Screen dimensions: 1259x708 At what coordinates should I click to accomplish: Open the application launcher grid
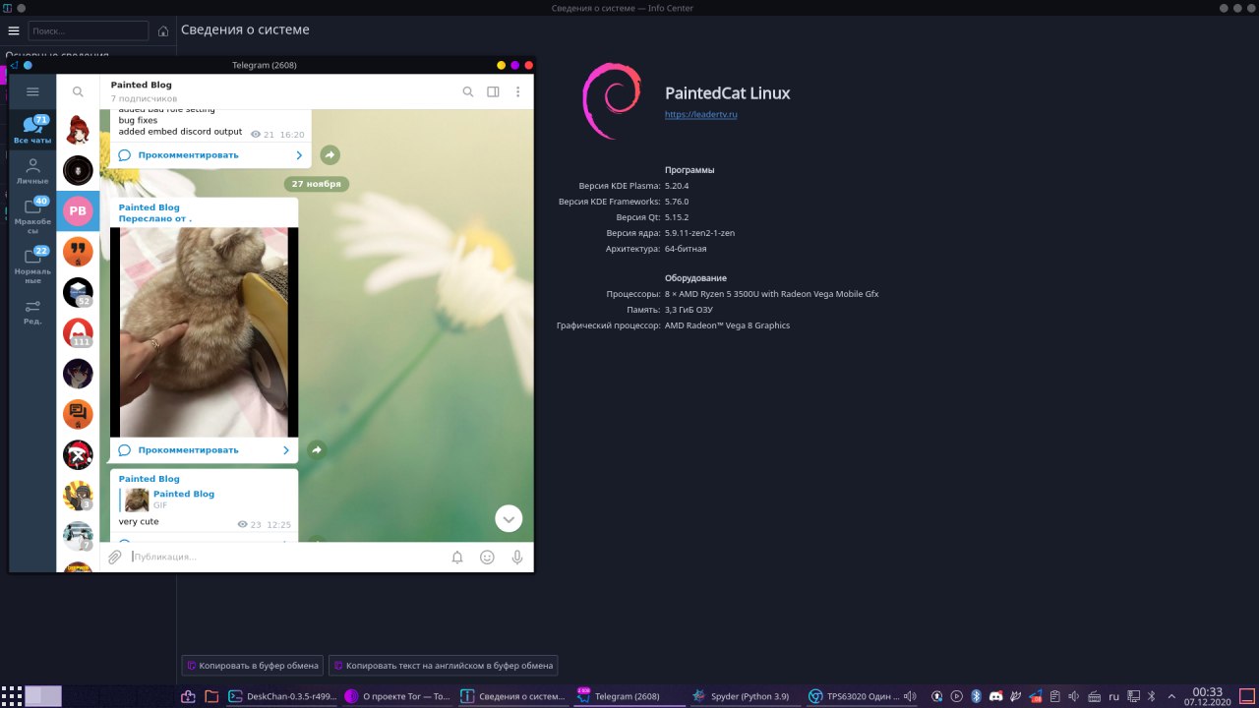click(13, 696)
